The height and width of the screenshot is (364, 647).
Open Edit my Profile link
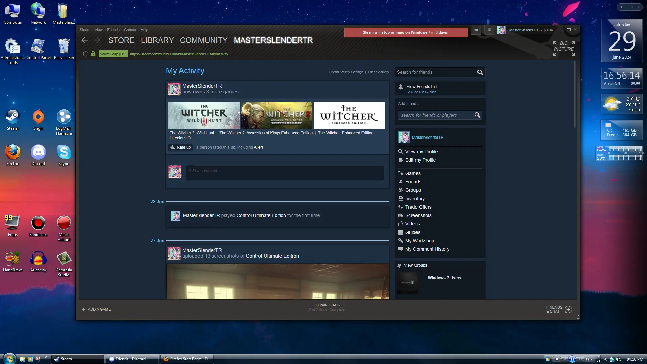420,160
